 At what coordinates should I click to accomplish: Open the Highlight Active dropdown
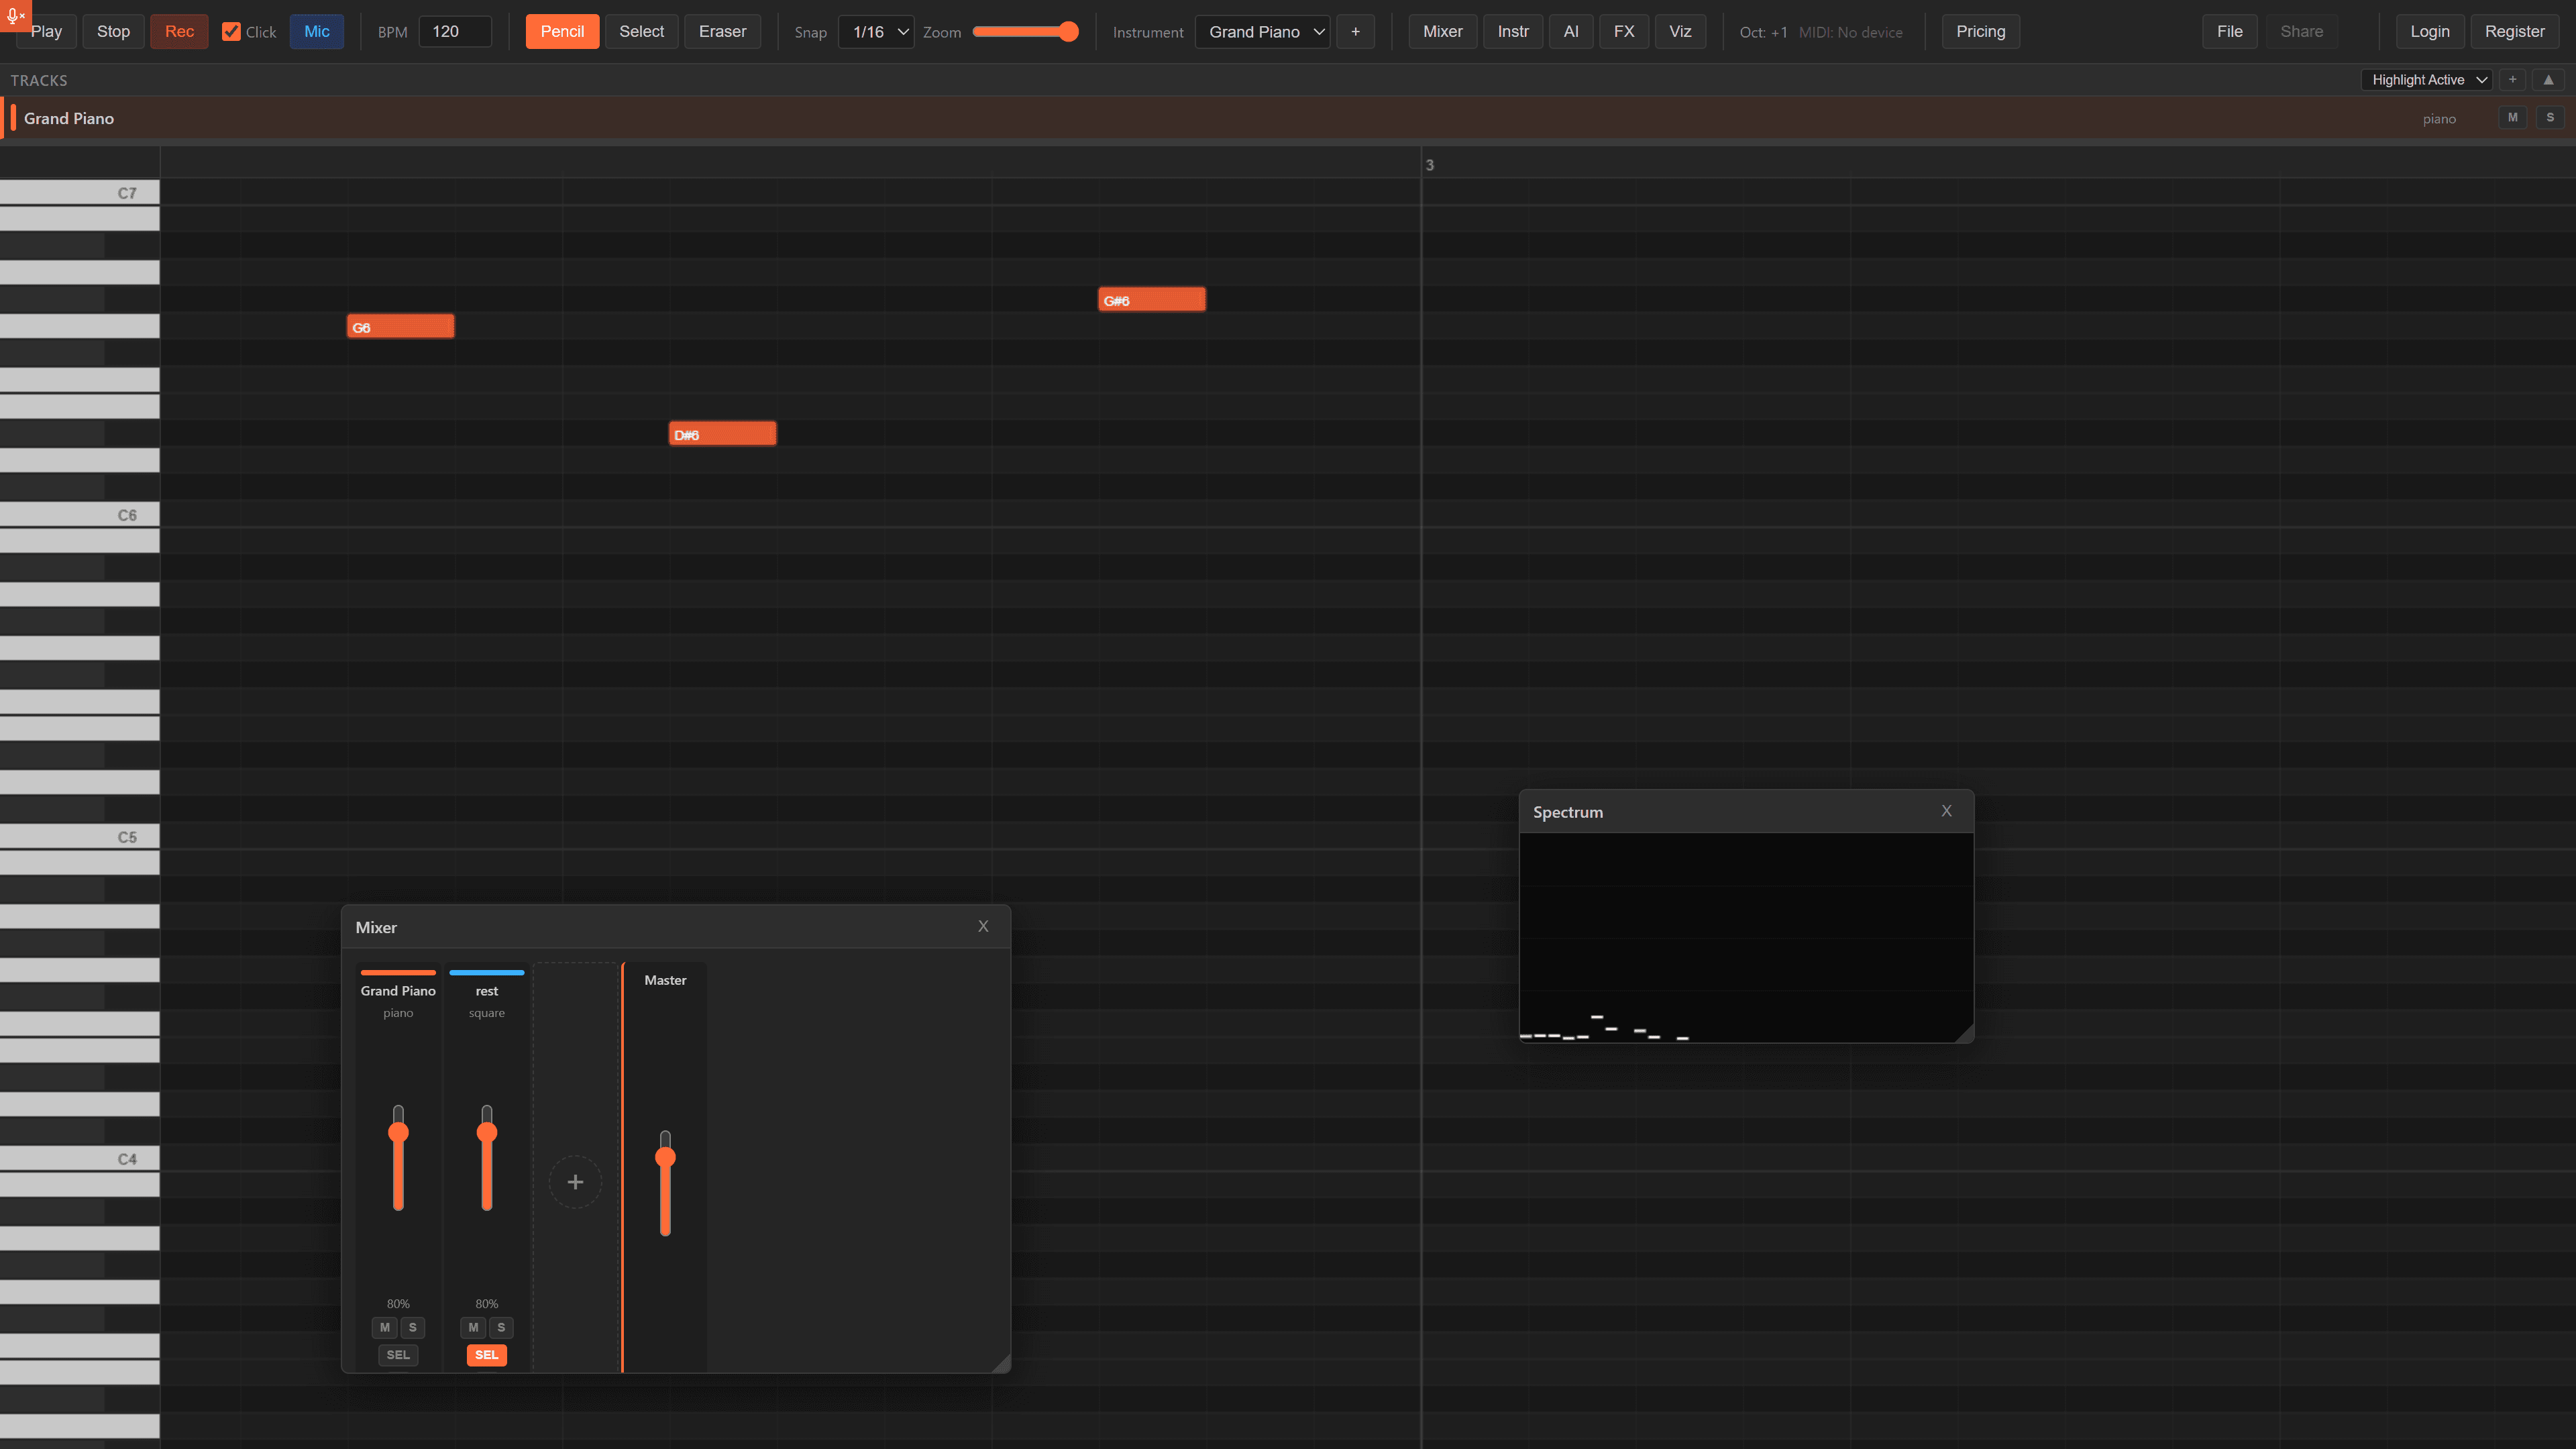(x=2426, y=79)
